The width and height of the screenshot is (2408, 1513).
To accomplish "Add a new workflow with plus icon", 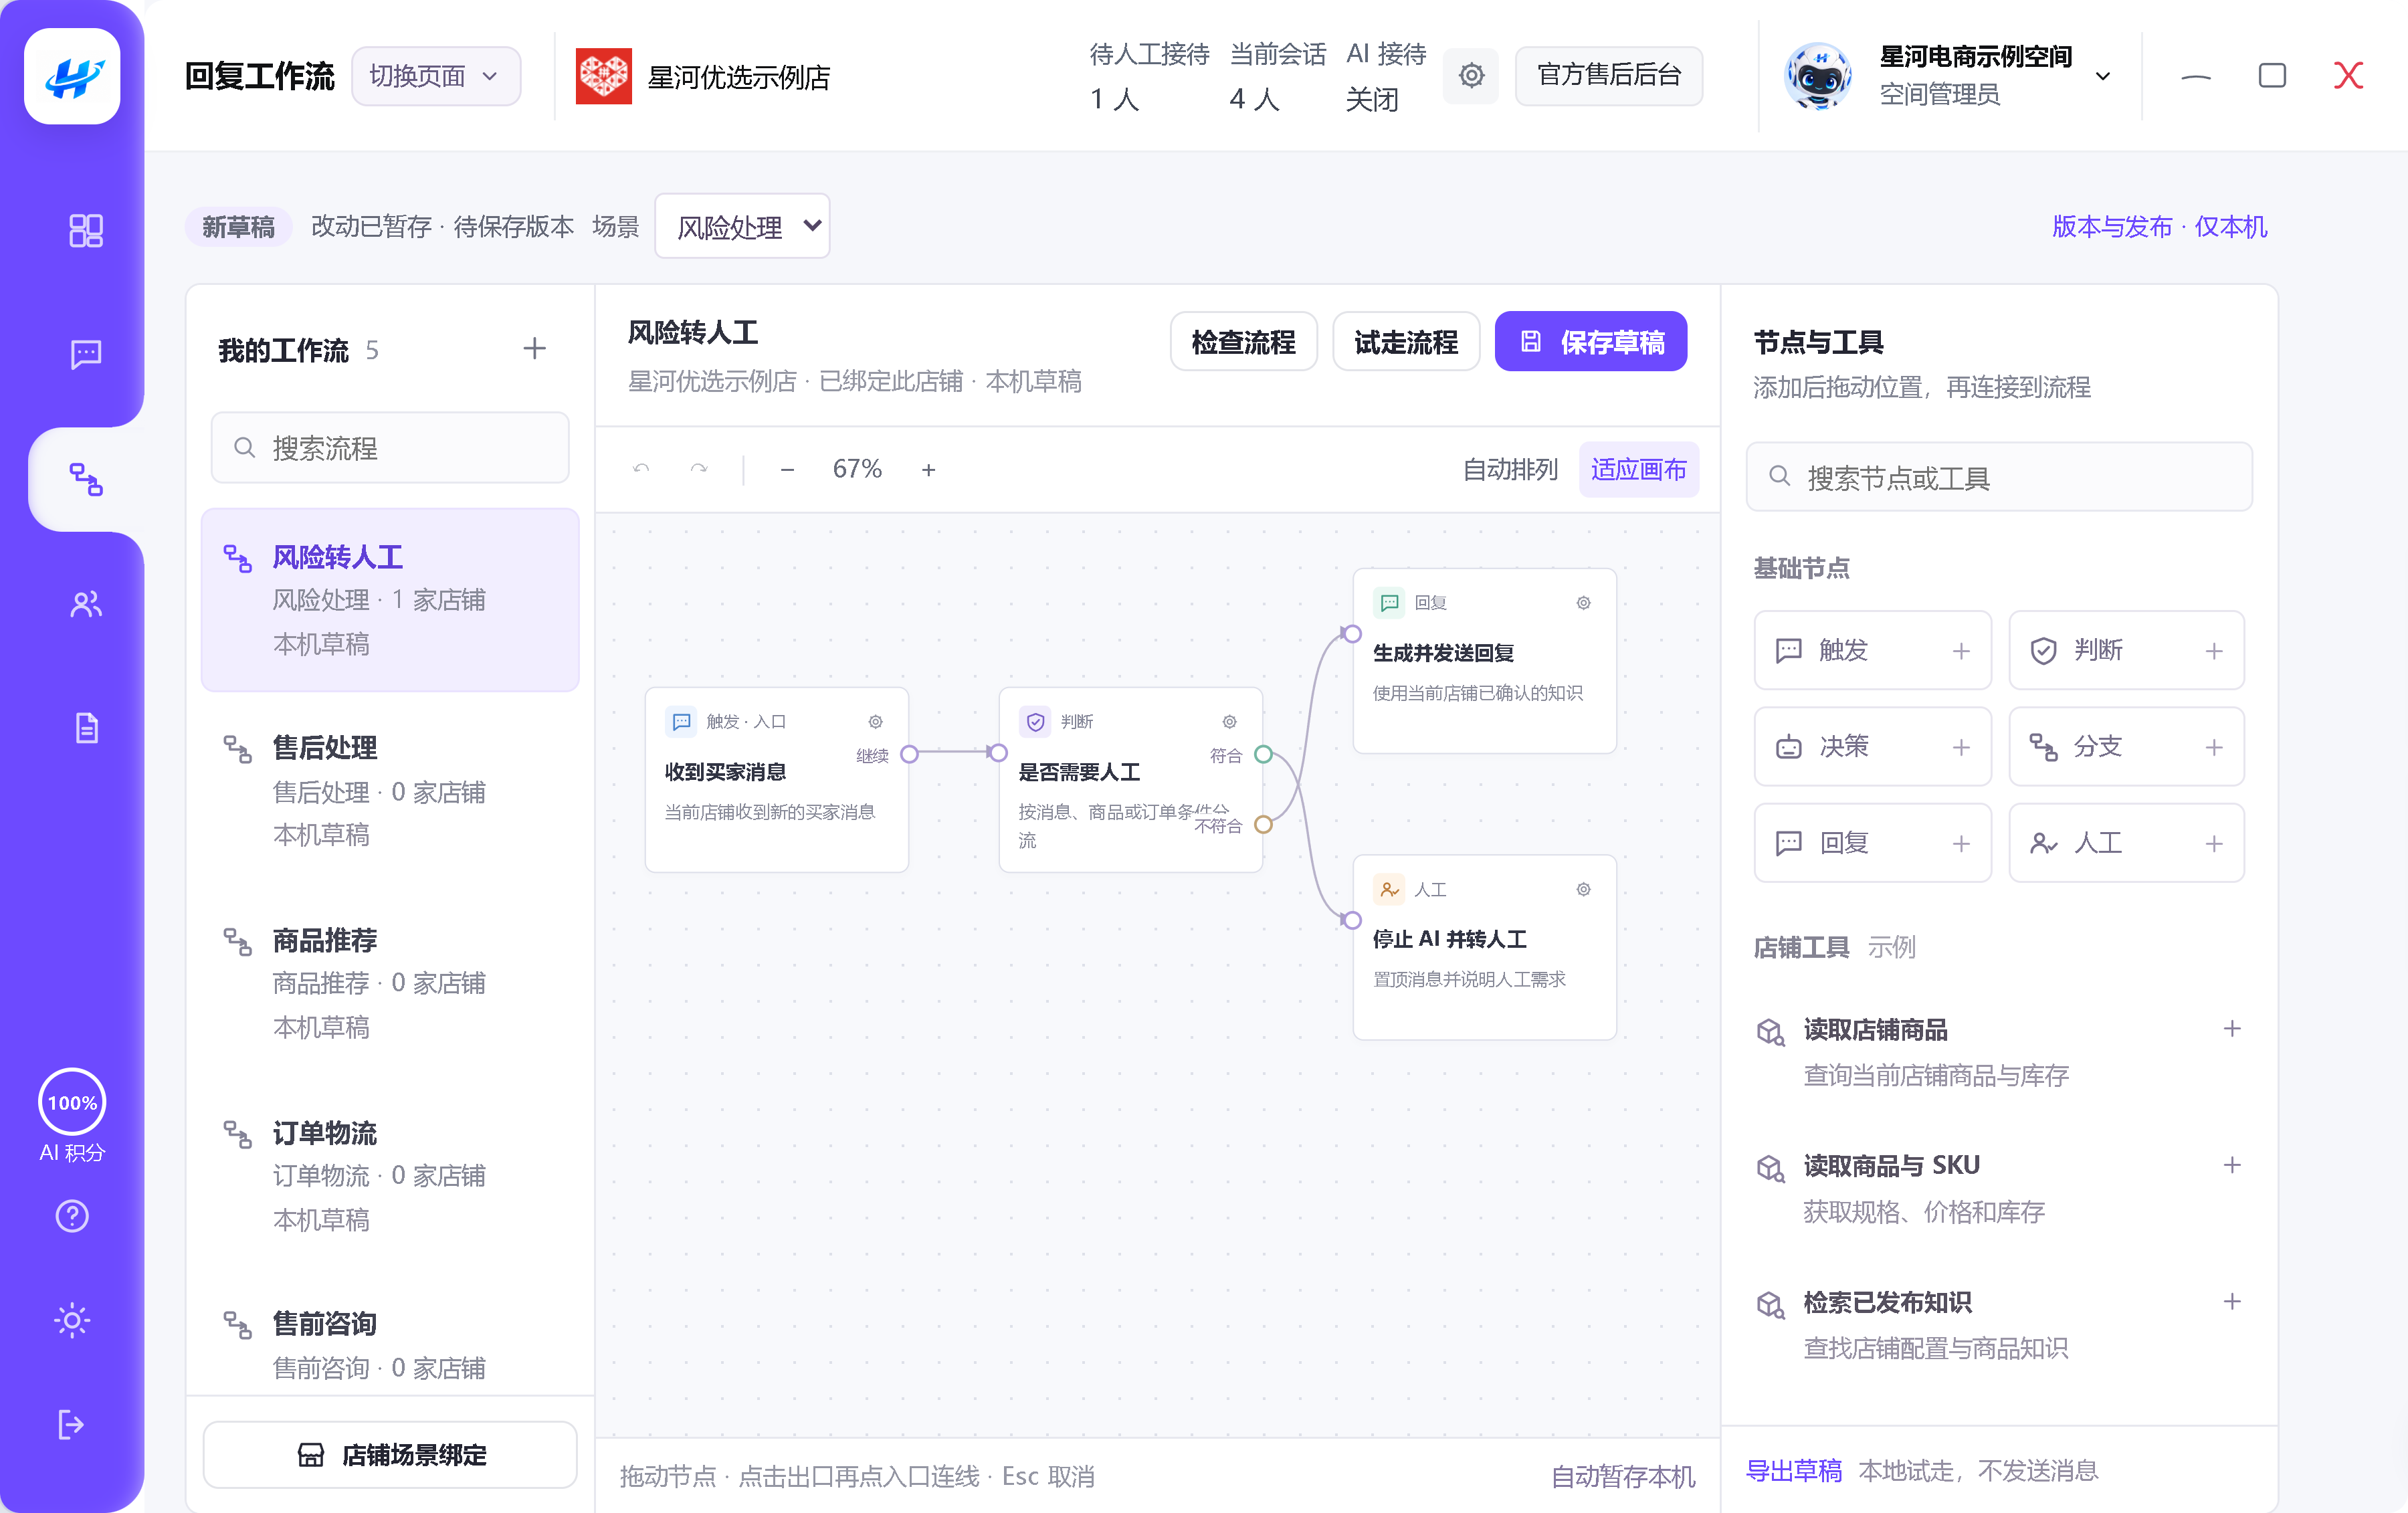I will pyautogui.click(x=535, y=349).
